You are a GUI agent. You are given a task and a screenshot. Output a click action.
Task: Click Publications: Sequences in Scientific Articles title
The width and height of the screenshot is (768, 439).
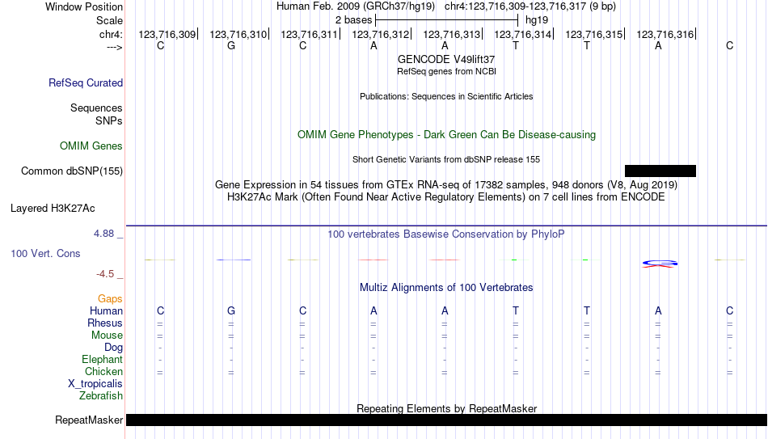pyautogui.click(x=446, y=96)
